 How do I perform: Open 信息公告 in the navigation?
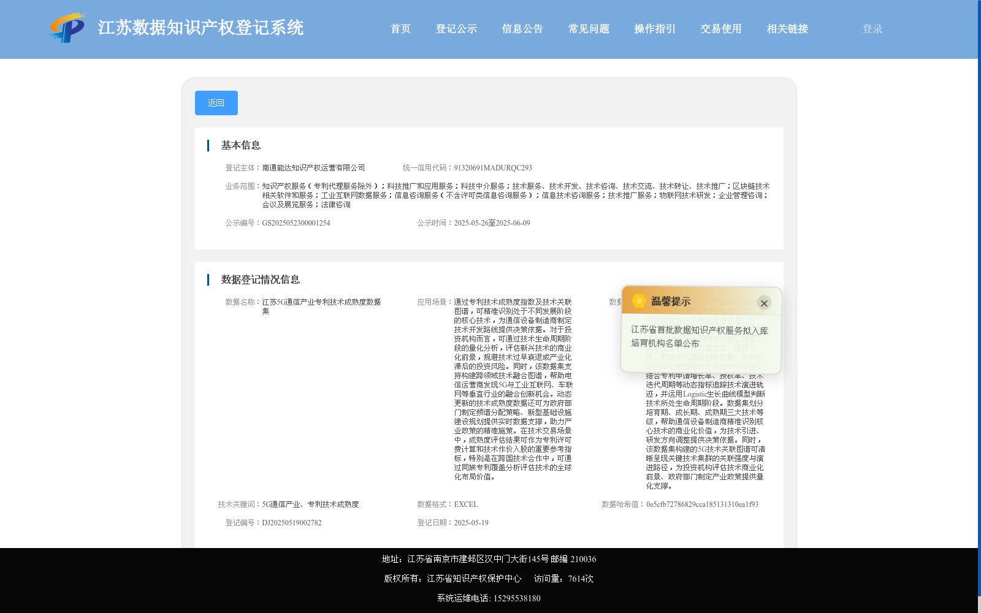point(522,29)
